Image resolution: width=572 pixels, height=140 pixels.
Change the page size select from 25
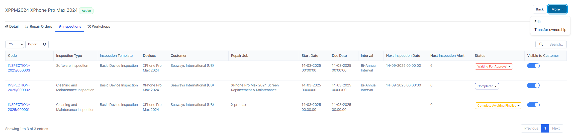point(15,44)
